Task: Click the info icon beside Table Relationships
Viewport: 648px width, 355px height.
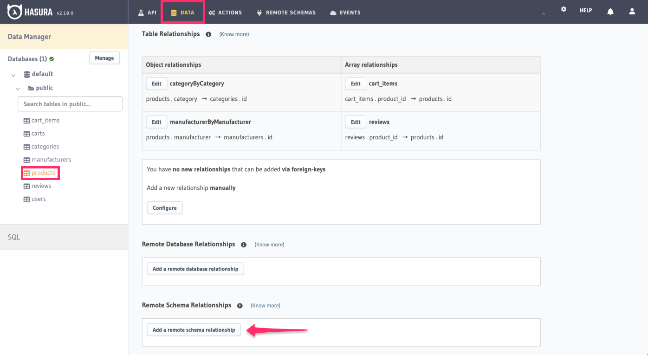Action: [208, 33]
